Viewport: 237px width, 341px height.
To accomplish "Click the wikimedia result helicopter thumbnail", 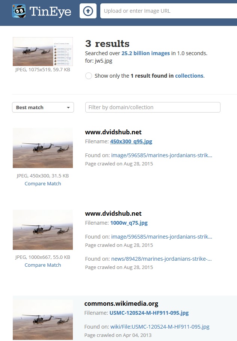I will [x=43, y=320].
